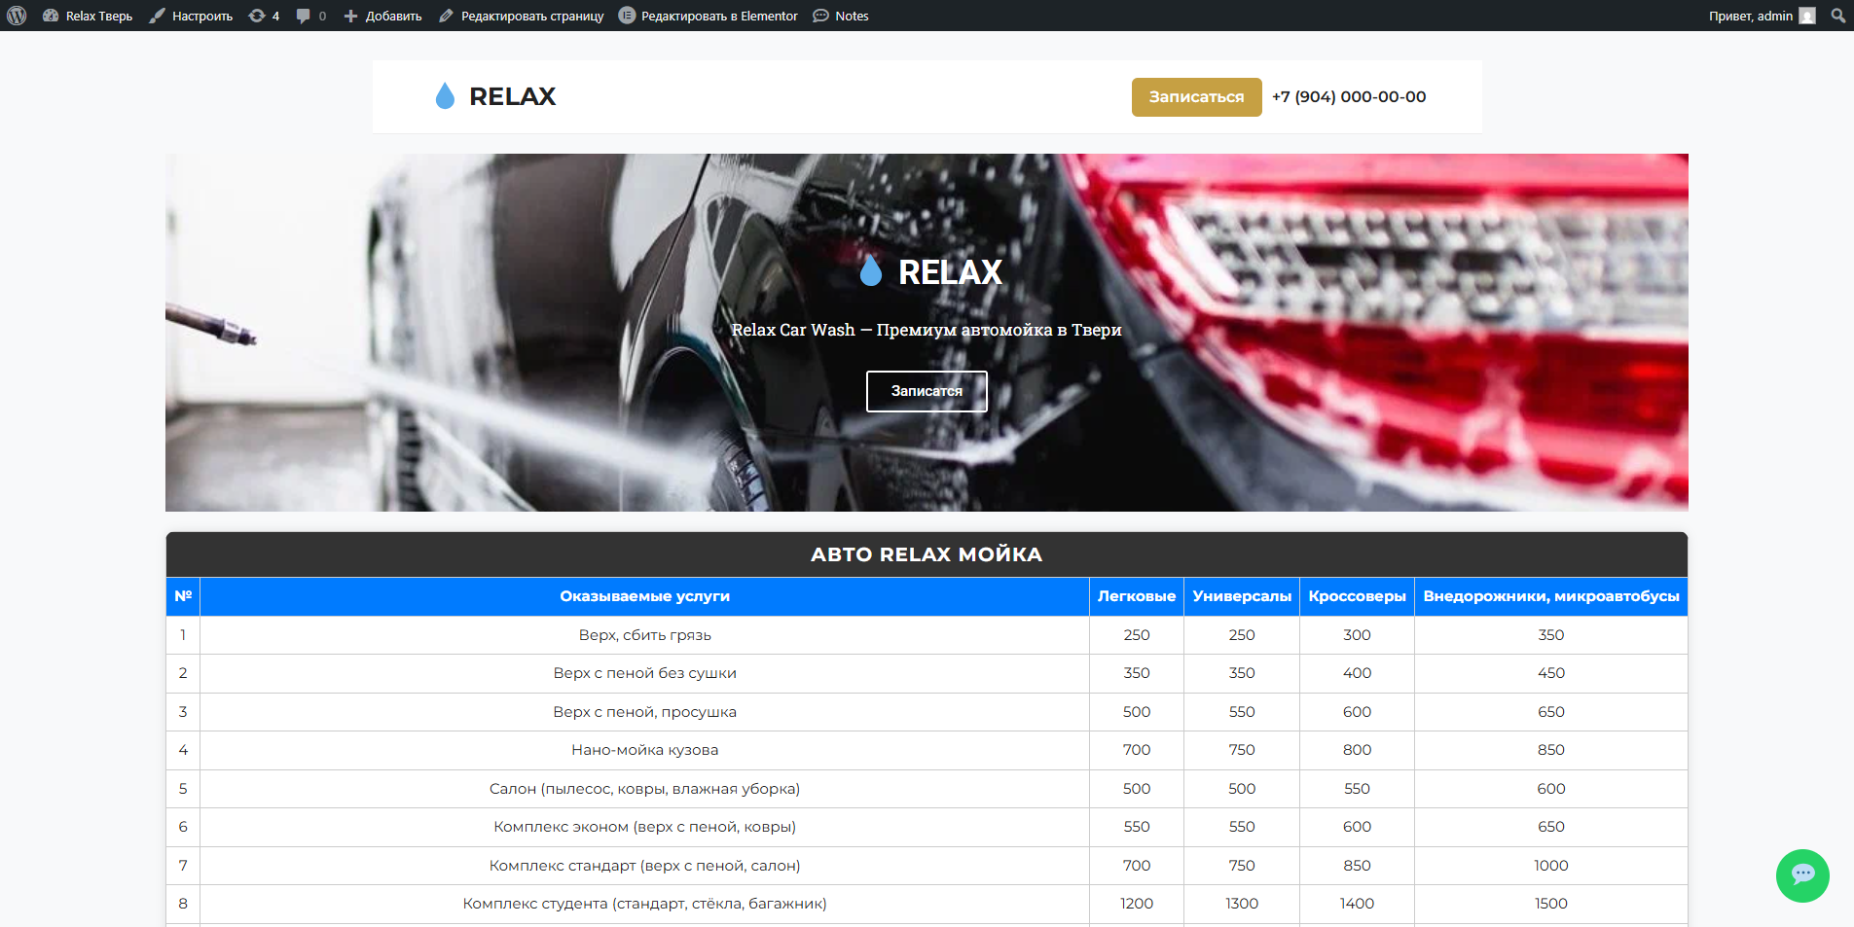Click the admin user avatar icon
1854x927 pixels.
click(x=1807, y=16)
